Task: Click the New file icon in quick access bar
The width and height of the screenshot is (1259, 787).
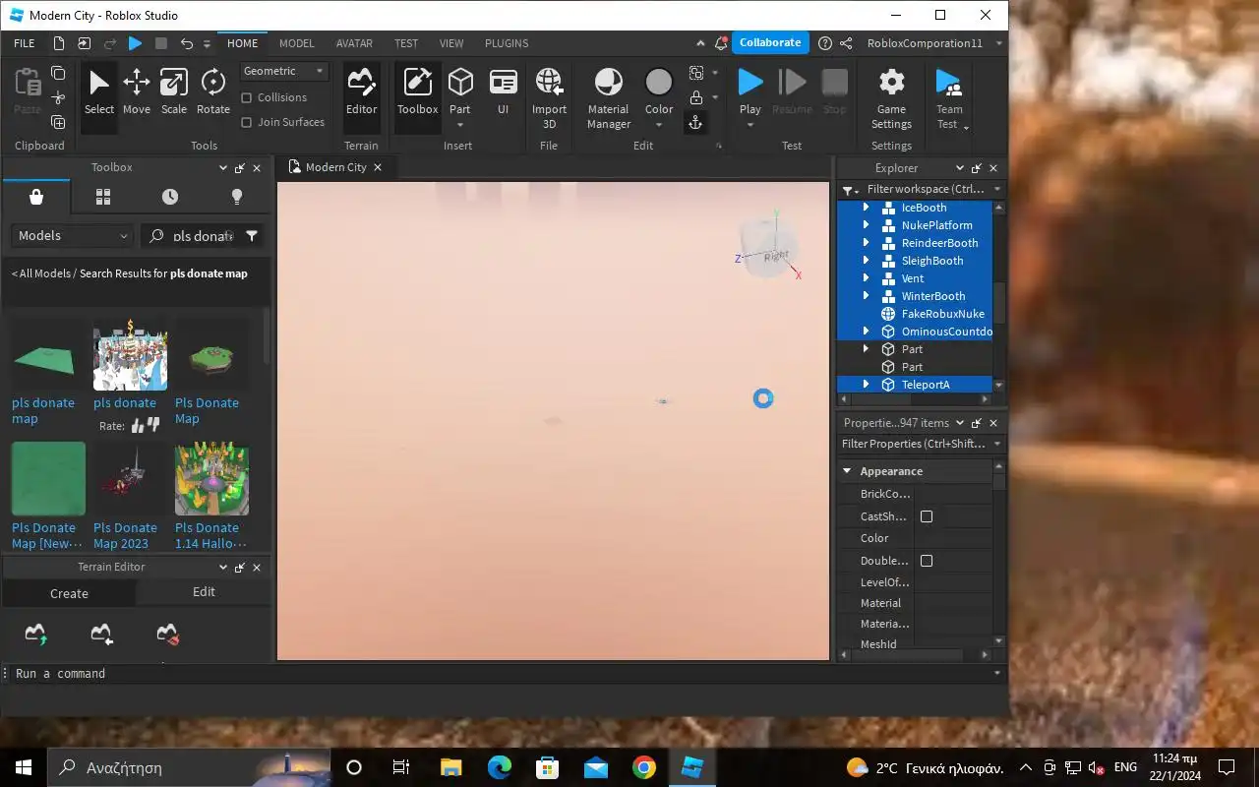Action: 59,43
